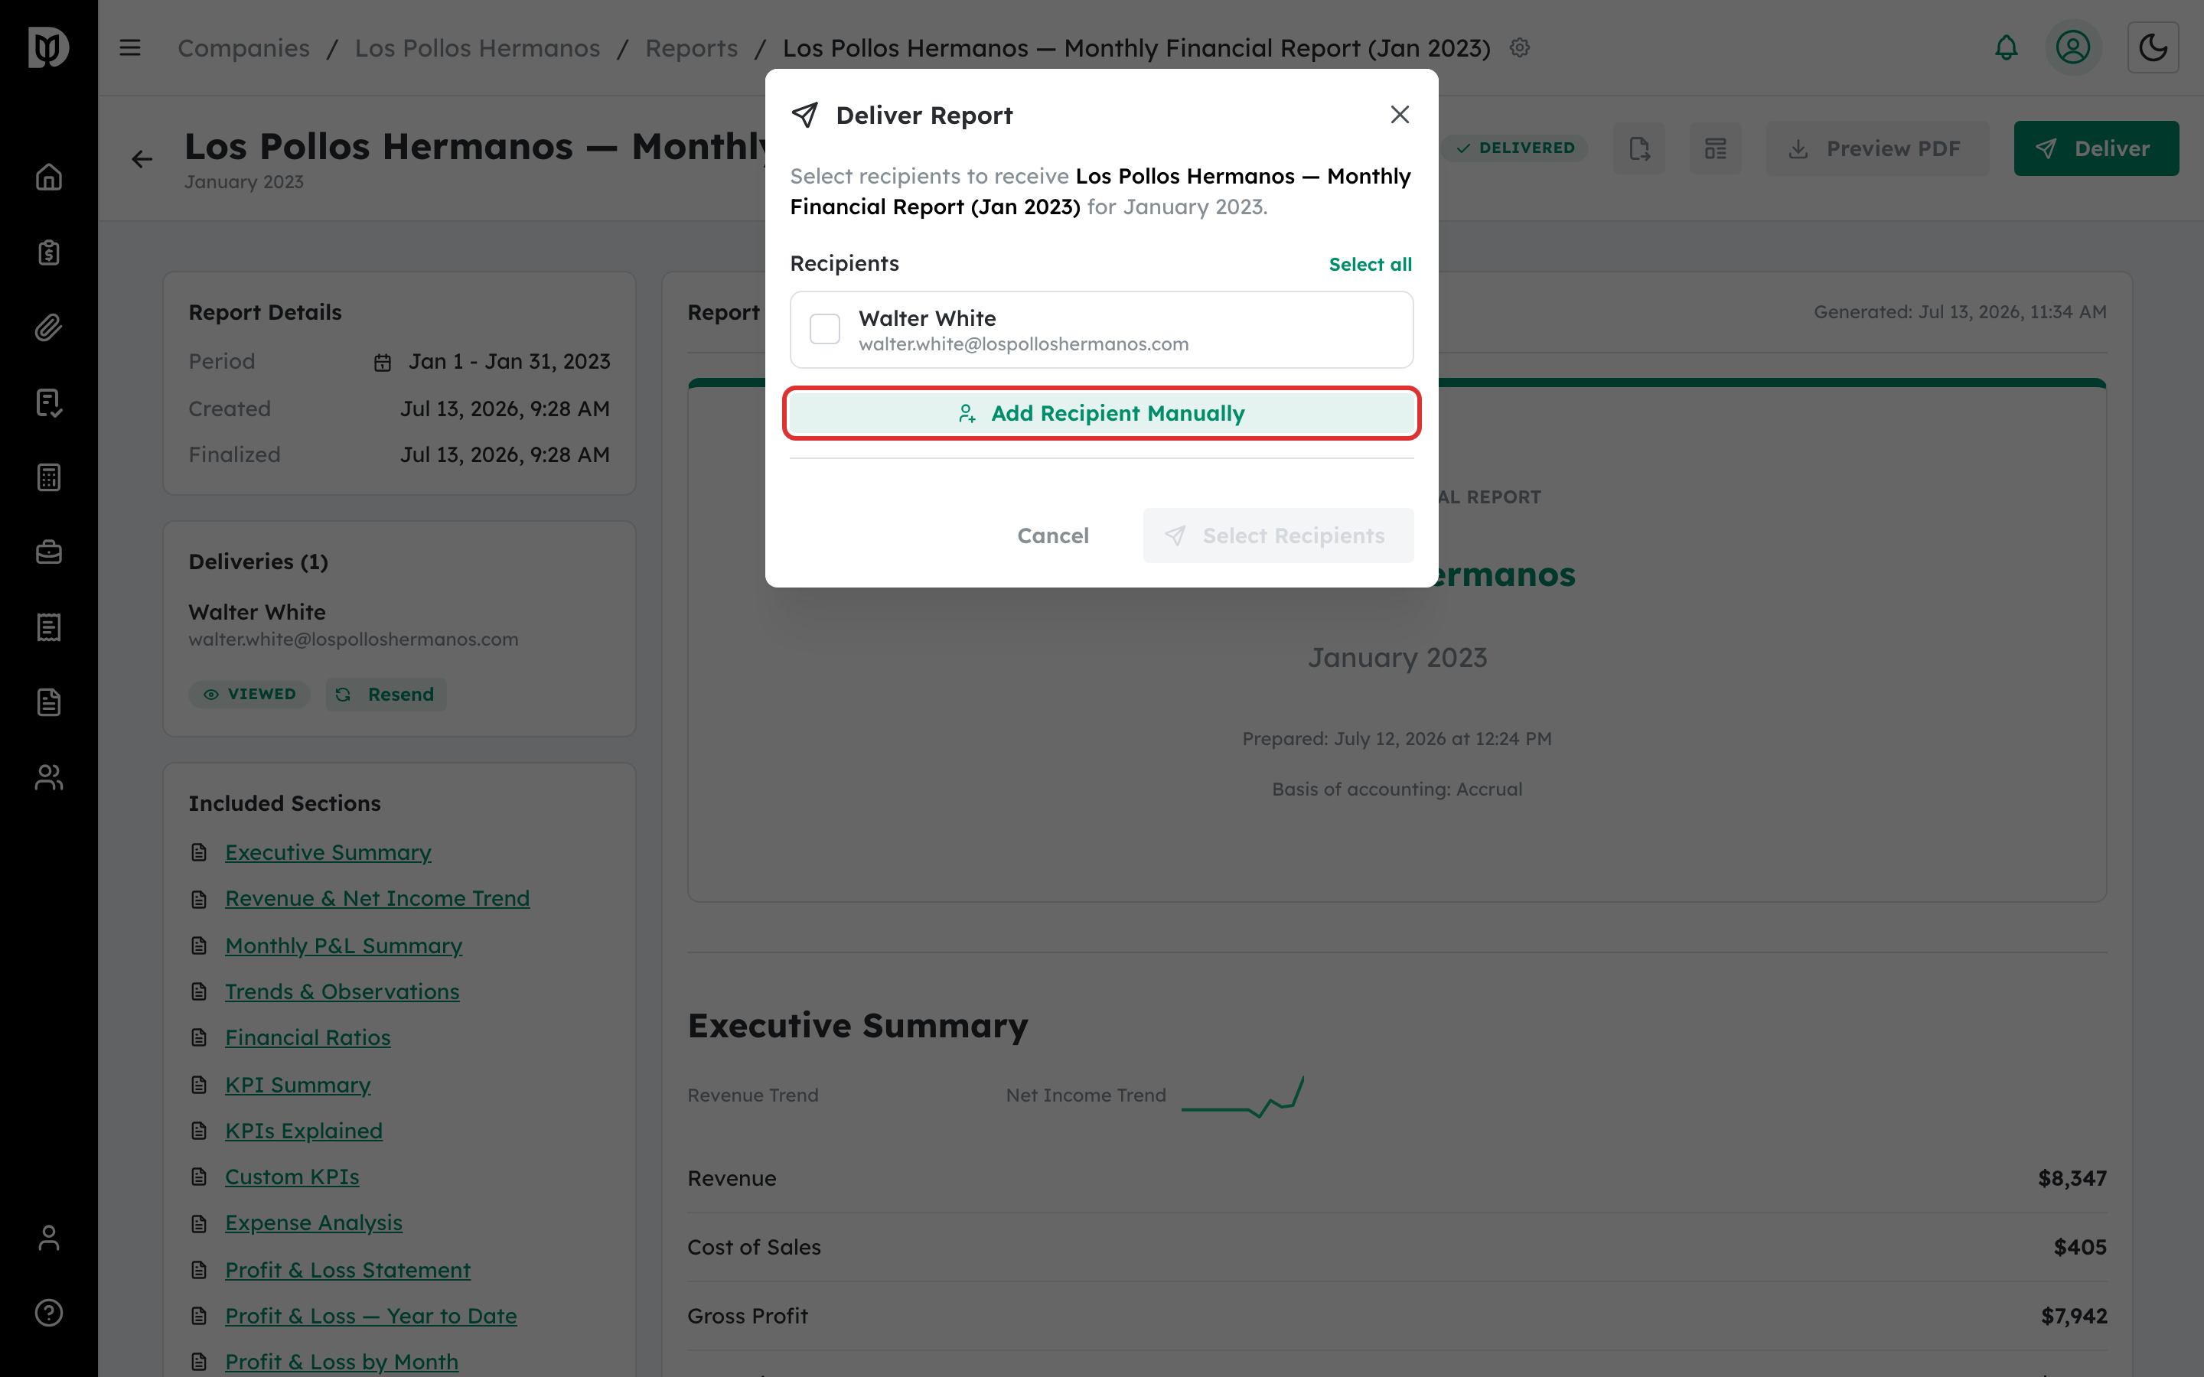Screen dimensions: 2204x1377
Task: Open the single user profile sidebar icon
Action: tap(48, 1238)
